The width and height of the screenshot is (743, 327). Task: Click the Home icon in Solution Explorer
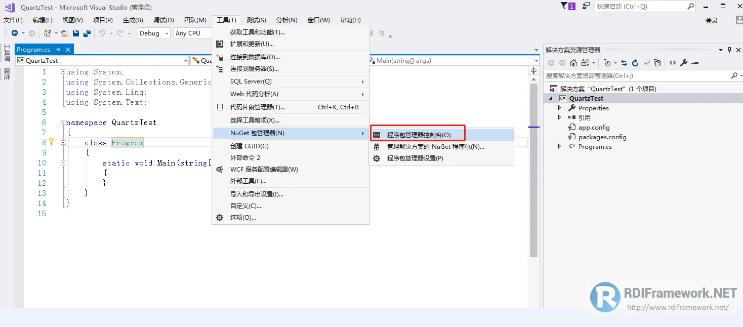coord(573,63)
